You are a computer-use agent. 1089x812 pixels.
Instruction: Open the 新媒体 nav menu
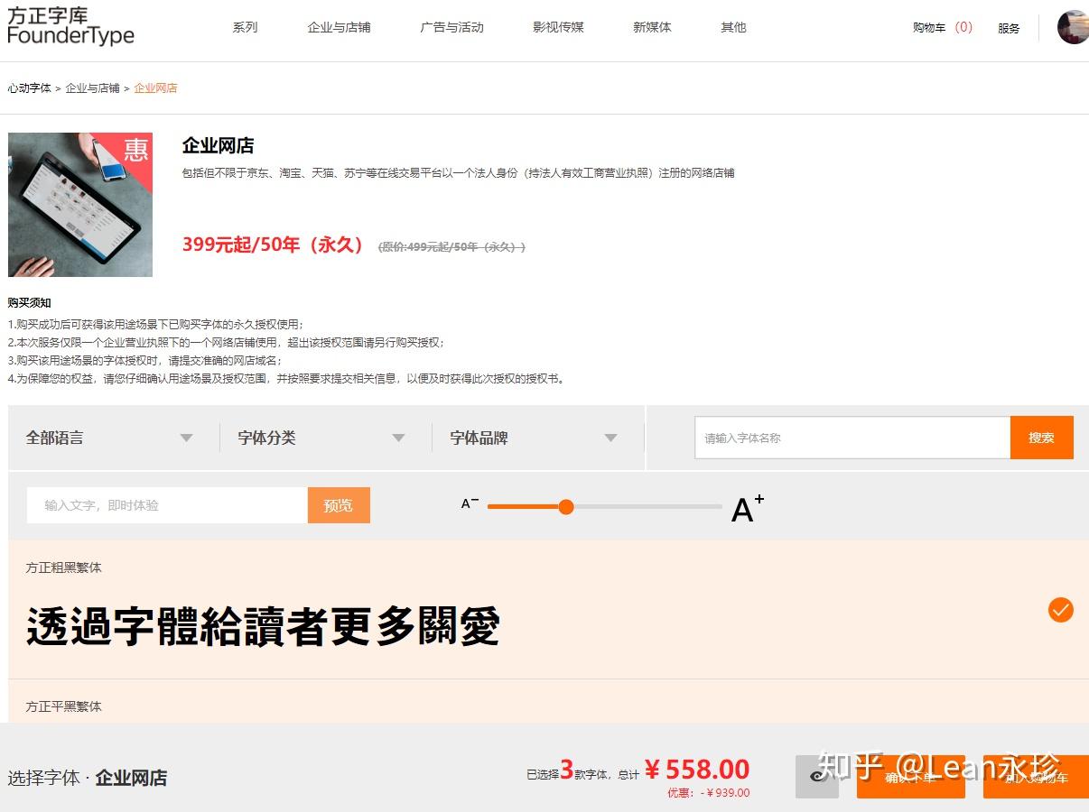tap(652, 27)
